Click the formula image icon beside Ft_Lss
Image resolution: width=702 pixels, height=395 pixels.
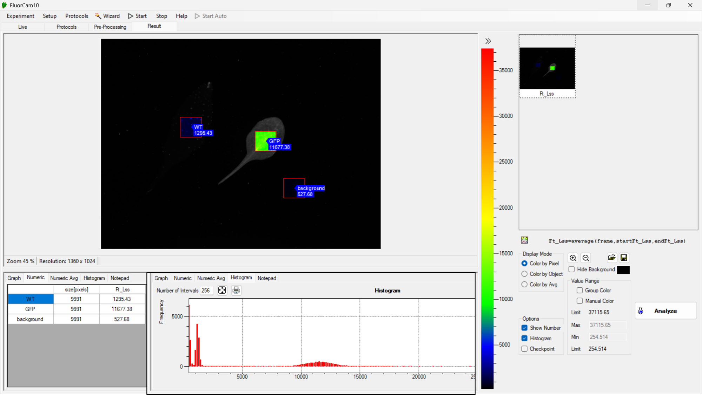tap(524, 240)
